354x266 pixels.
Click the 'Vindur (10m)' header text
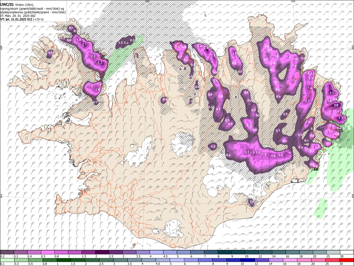(24, 5)
